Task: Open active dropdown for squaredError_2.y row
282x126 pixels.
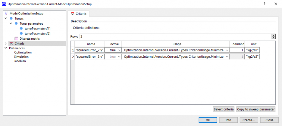Action: [x=119, y=50]
